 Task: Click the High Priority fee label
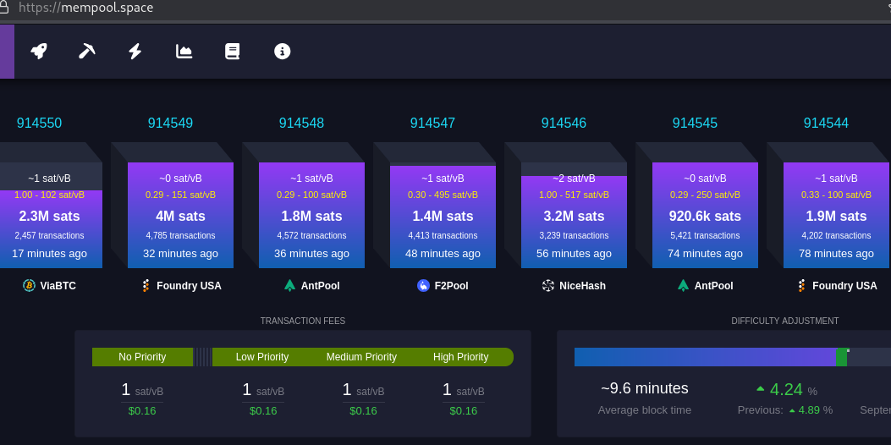[461, 357]
